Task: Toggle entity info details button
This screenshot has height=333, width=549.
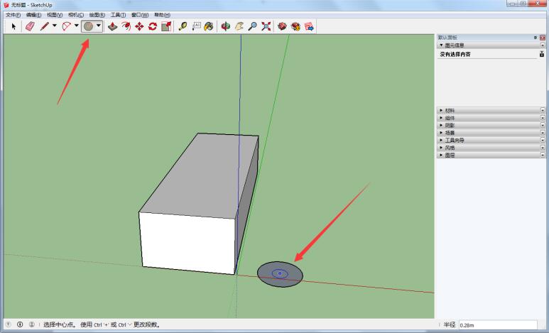Action: click(542, 54)
